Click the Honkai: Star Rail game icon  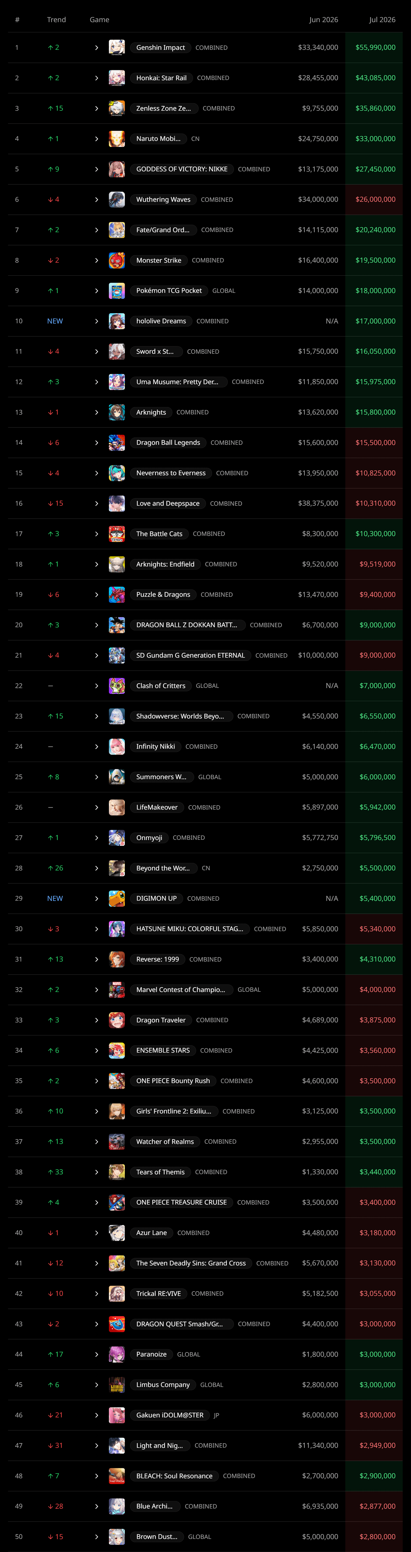(117, 78)
